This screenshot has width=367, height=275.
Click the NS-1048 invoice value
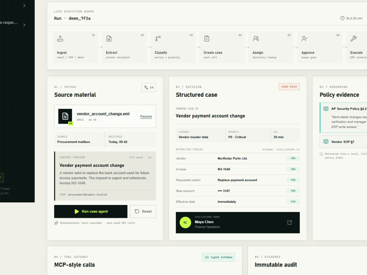click(224, 169)
